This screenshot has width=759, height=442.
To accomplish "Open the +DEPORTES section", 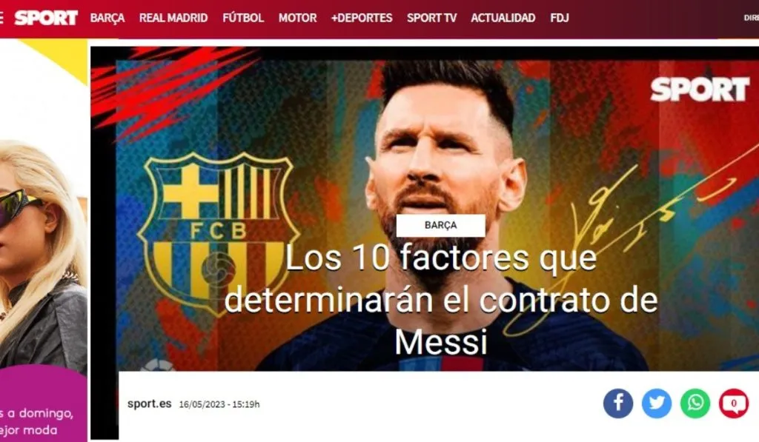I will 362,18.
